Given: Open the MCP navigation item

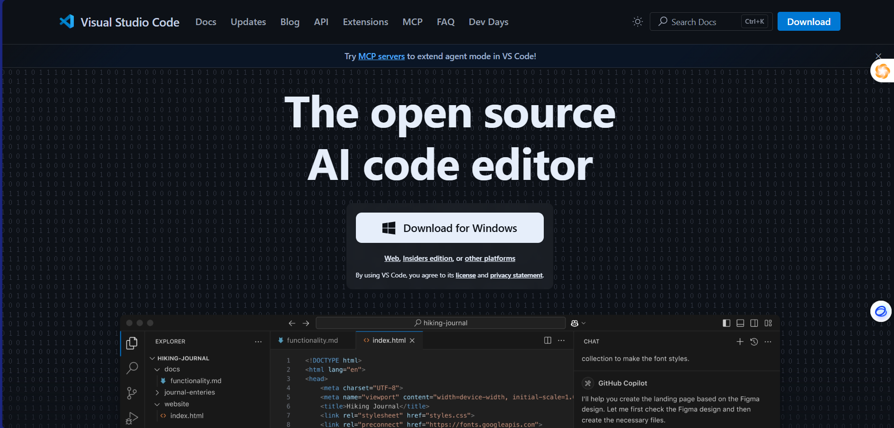Looking at the screenshot, I should point(413,22).
